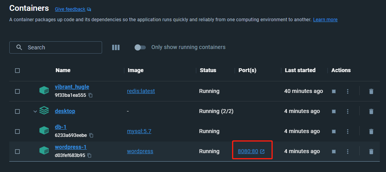This screenshot has height=172, width=386.
Task: Open the wordpress-1 container link
Action: tap(71, 147)
